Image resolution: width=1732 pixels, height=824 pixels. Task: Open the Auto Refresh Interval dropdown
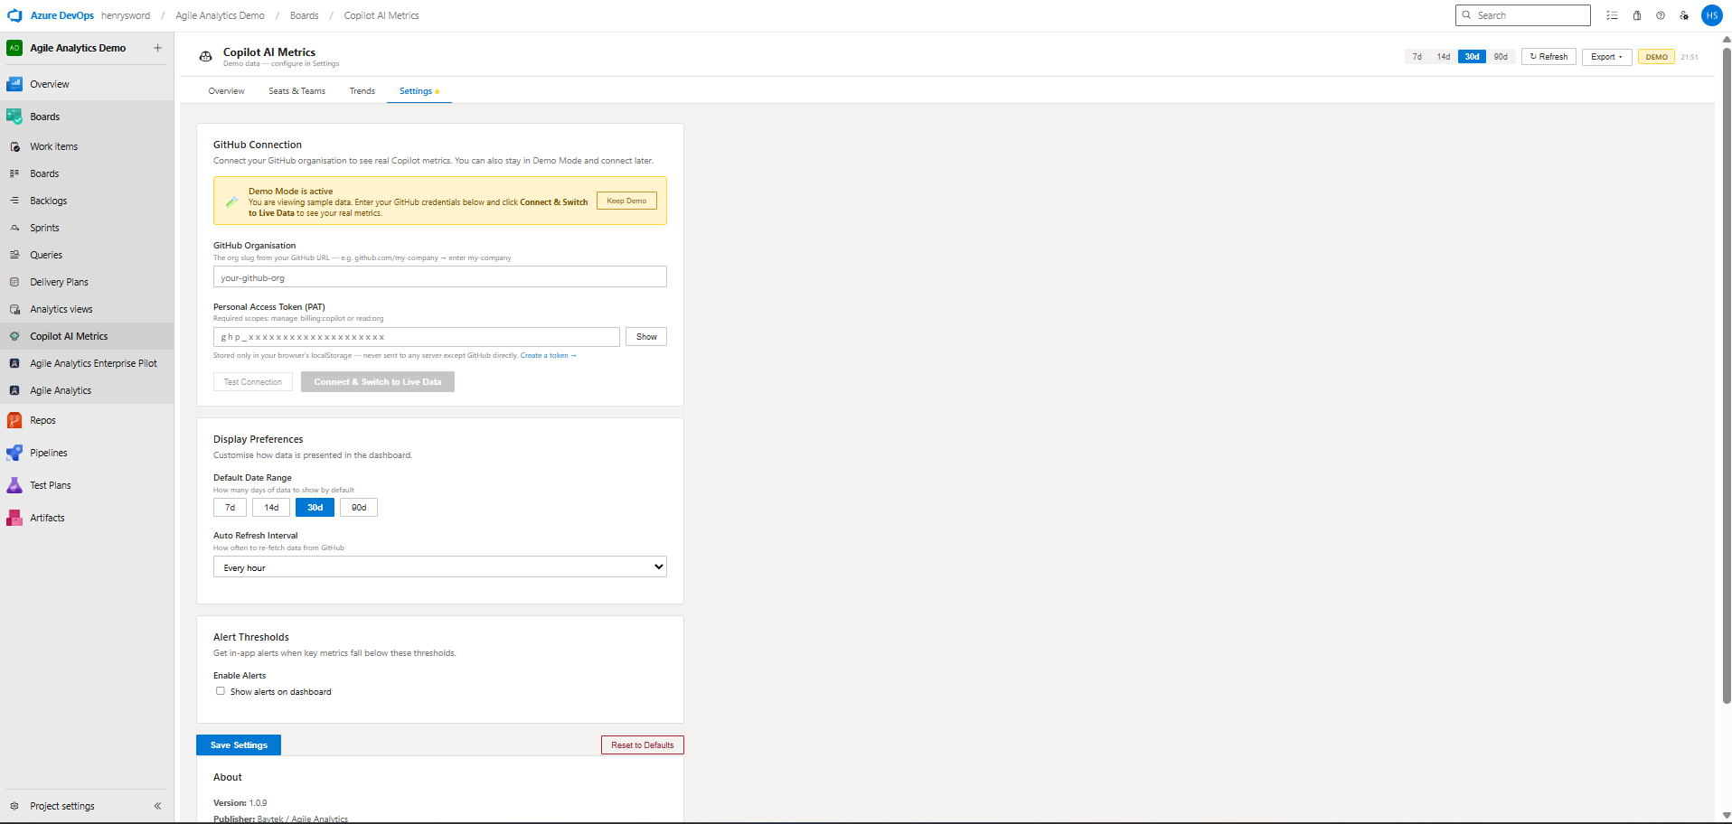coord(439,566)
